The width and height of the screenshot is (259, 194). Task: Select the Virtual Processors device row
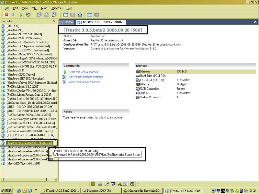tap(196, 97)
